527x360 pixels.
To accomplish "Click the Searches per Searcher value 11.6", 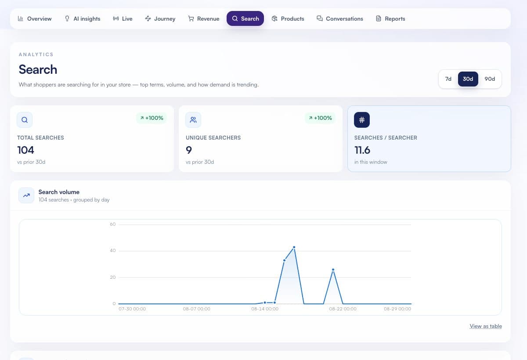I will coord(362,150).
